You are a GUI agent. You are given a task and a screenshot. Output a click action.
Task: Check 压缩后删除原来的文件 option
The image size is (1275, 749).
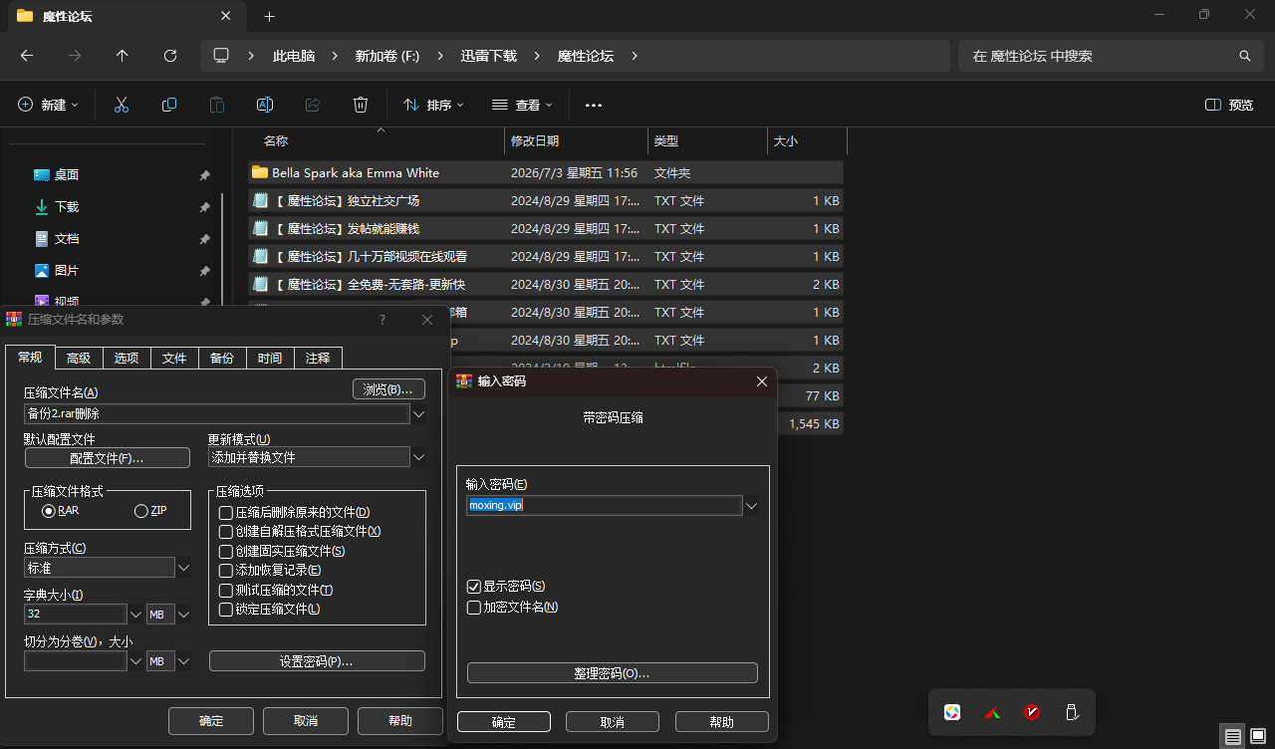click(226, 512)
